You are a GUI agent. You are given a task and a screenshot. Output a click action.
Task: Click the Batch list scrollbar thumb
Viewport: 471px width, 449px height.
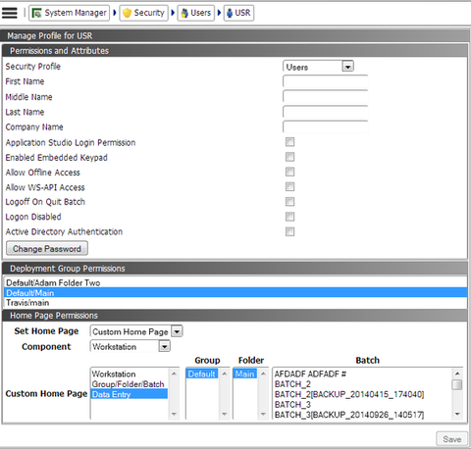457,384
